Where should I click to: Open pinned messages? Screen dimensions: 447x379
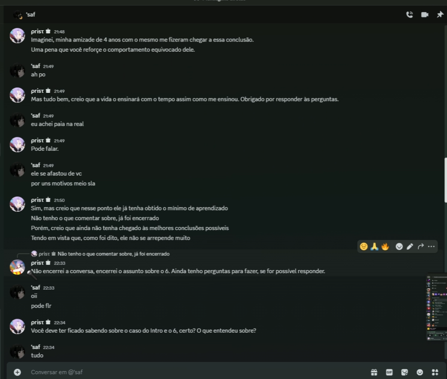click(x=440, y=15)
